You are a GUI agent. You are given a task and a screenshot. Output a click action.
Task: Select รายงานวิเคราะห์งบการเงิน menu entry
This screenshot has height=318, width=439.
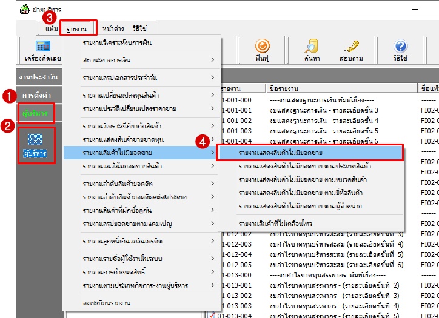click(140, 42)
